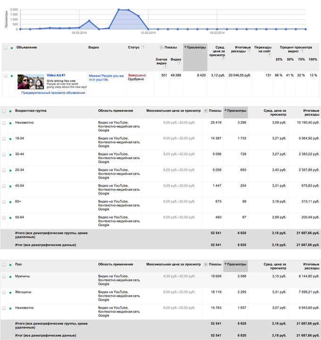Viewport: 321px width, 340px height.
Task: Click the 8 144,80 руб. cost for Мужчины
Action: click(309, 276)
